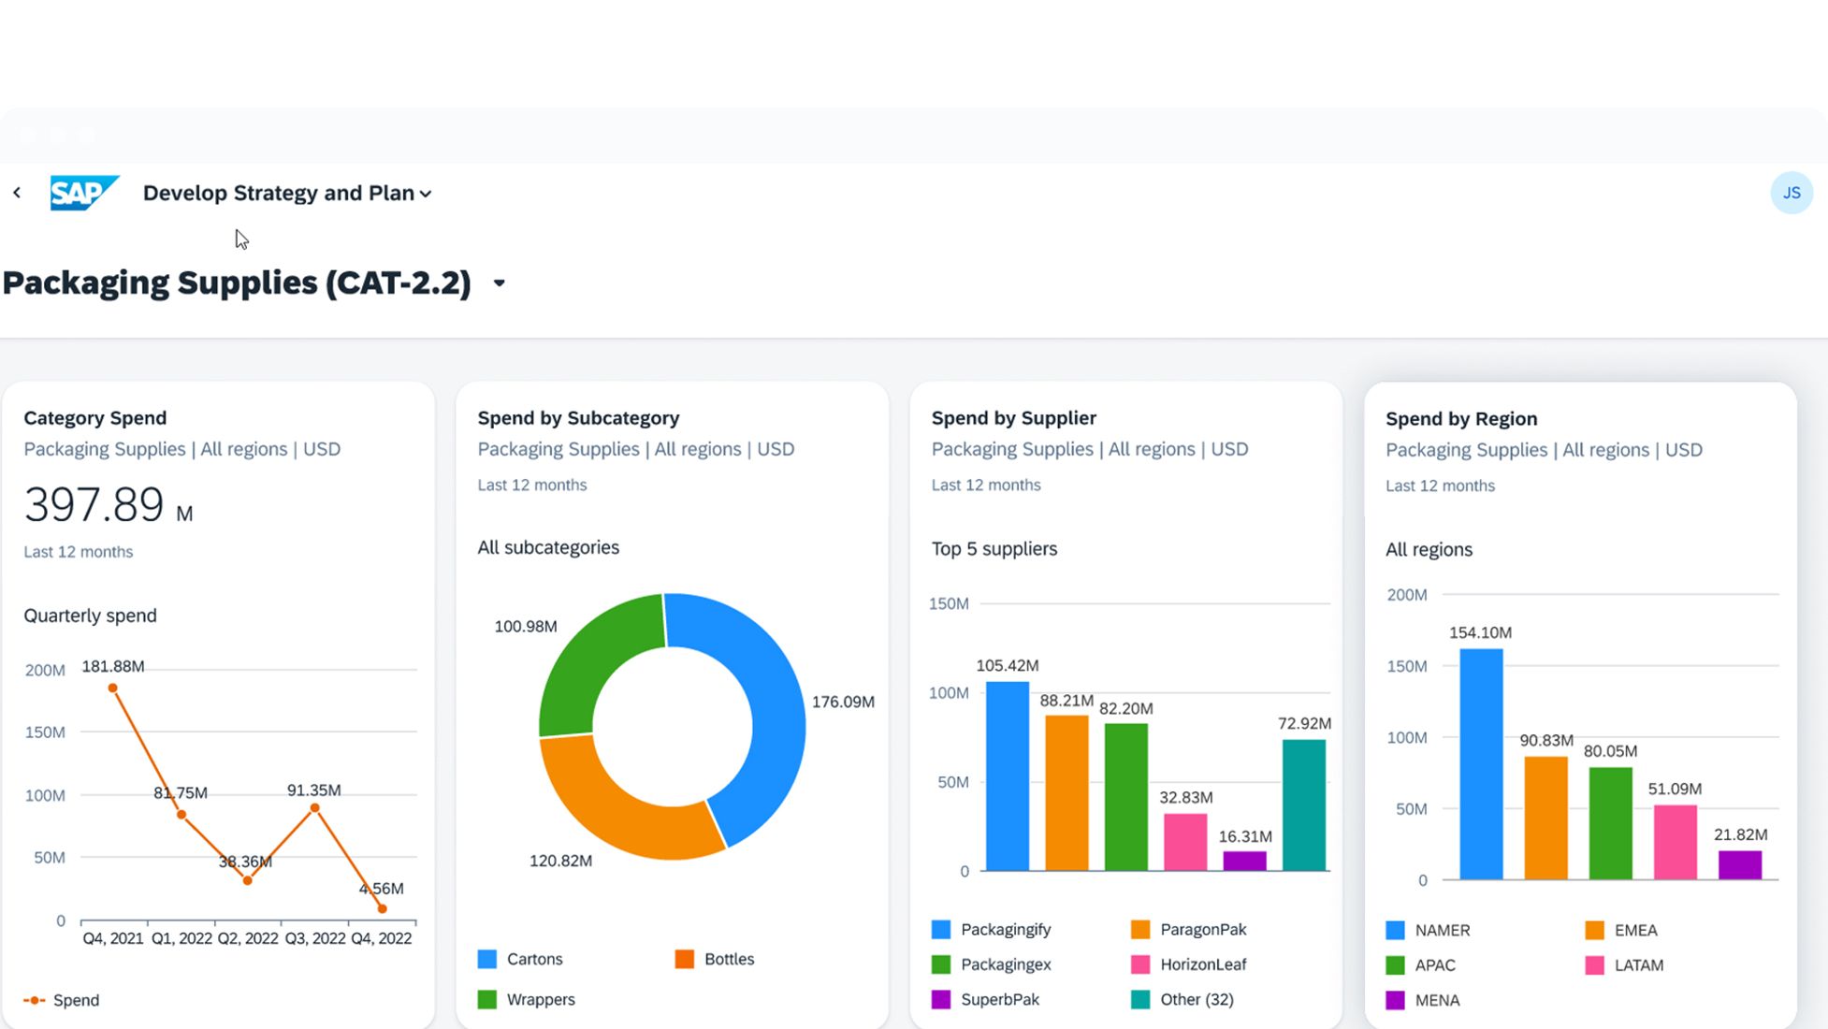Select the Q4, 2021 data point
1828x1029 pixels.
pyautogui.click(x=113, y=688)
